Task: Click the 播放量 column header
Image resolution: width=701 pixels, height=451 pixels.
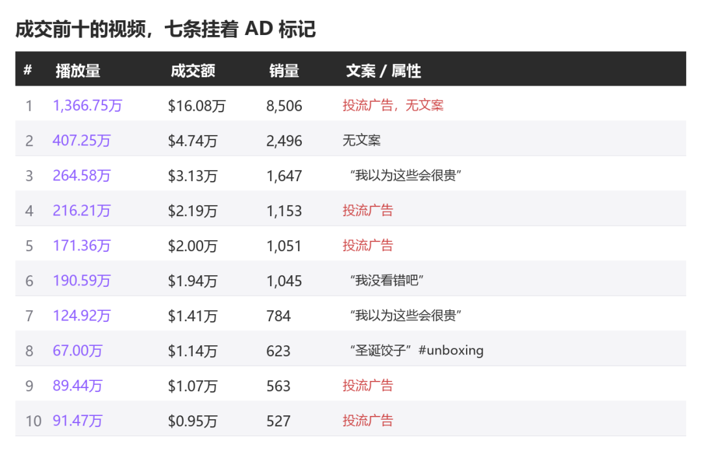Action: pyautogui.click(x=78, y=71)
